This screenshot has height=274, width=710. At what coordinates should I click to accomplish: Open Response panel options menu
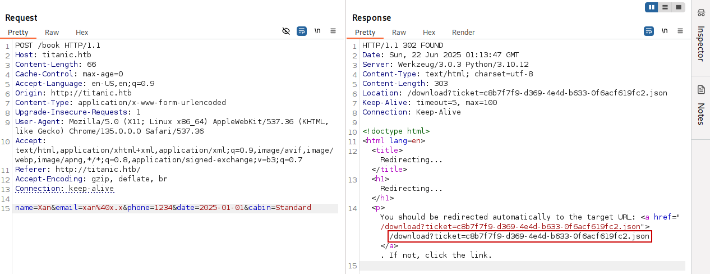(x=680, y=31)
